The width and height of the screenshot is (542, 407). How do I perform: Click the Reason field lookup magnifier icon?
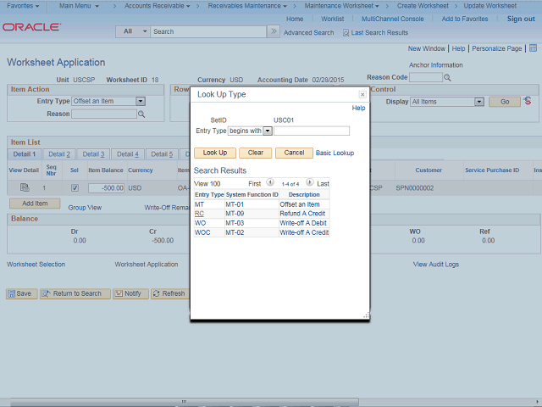pos(142,114)
